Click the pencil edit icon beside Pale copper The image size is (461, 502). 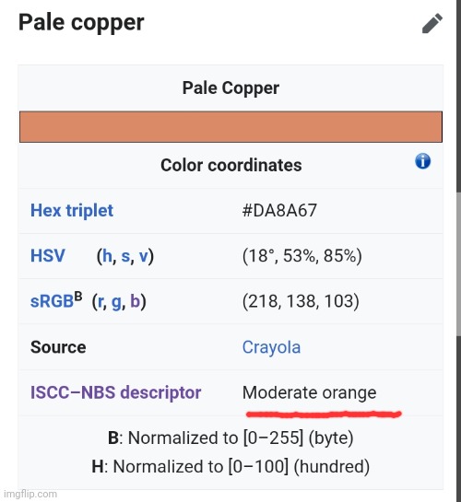(x=432, y=23)
